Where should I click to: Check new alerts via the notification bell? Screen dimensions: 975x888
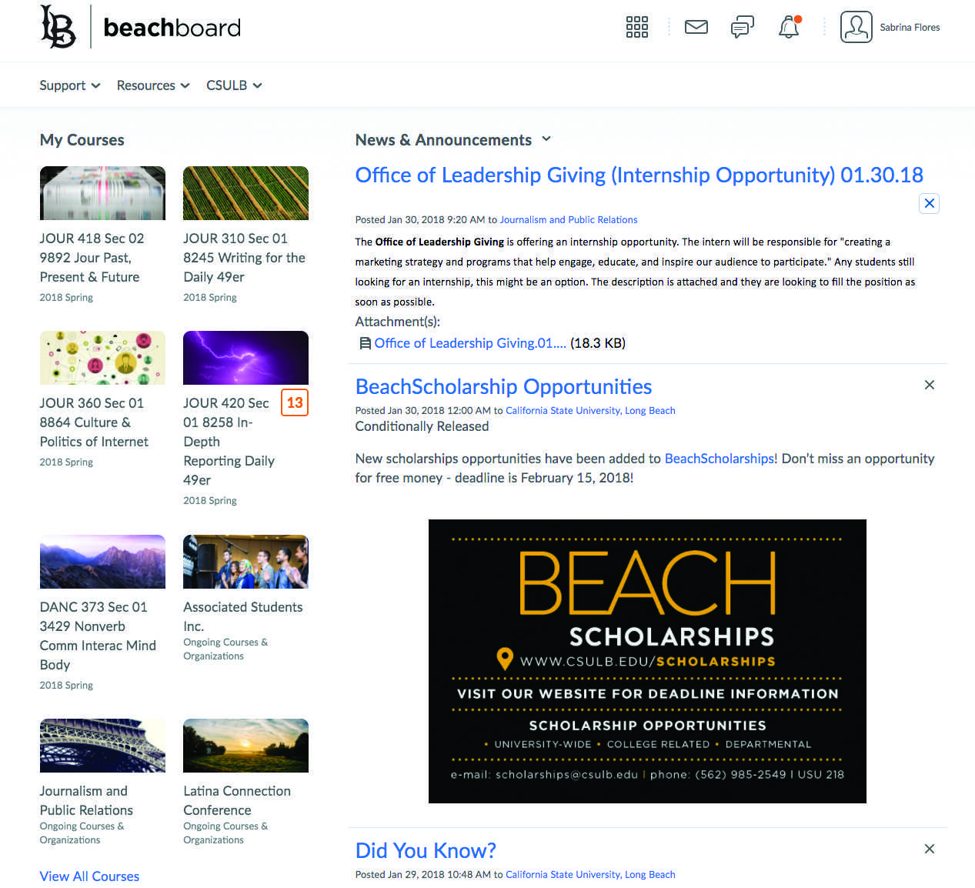(x=788, y=27)
